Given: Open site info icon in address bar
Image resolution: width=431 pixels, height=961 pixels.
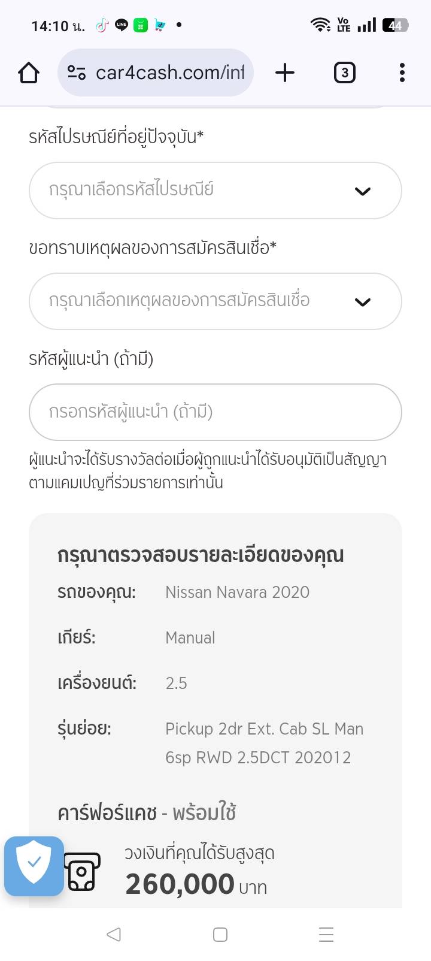Looking at the screenshot, I should [x=77, y=73].
